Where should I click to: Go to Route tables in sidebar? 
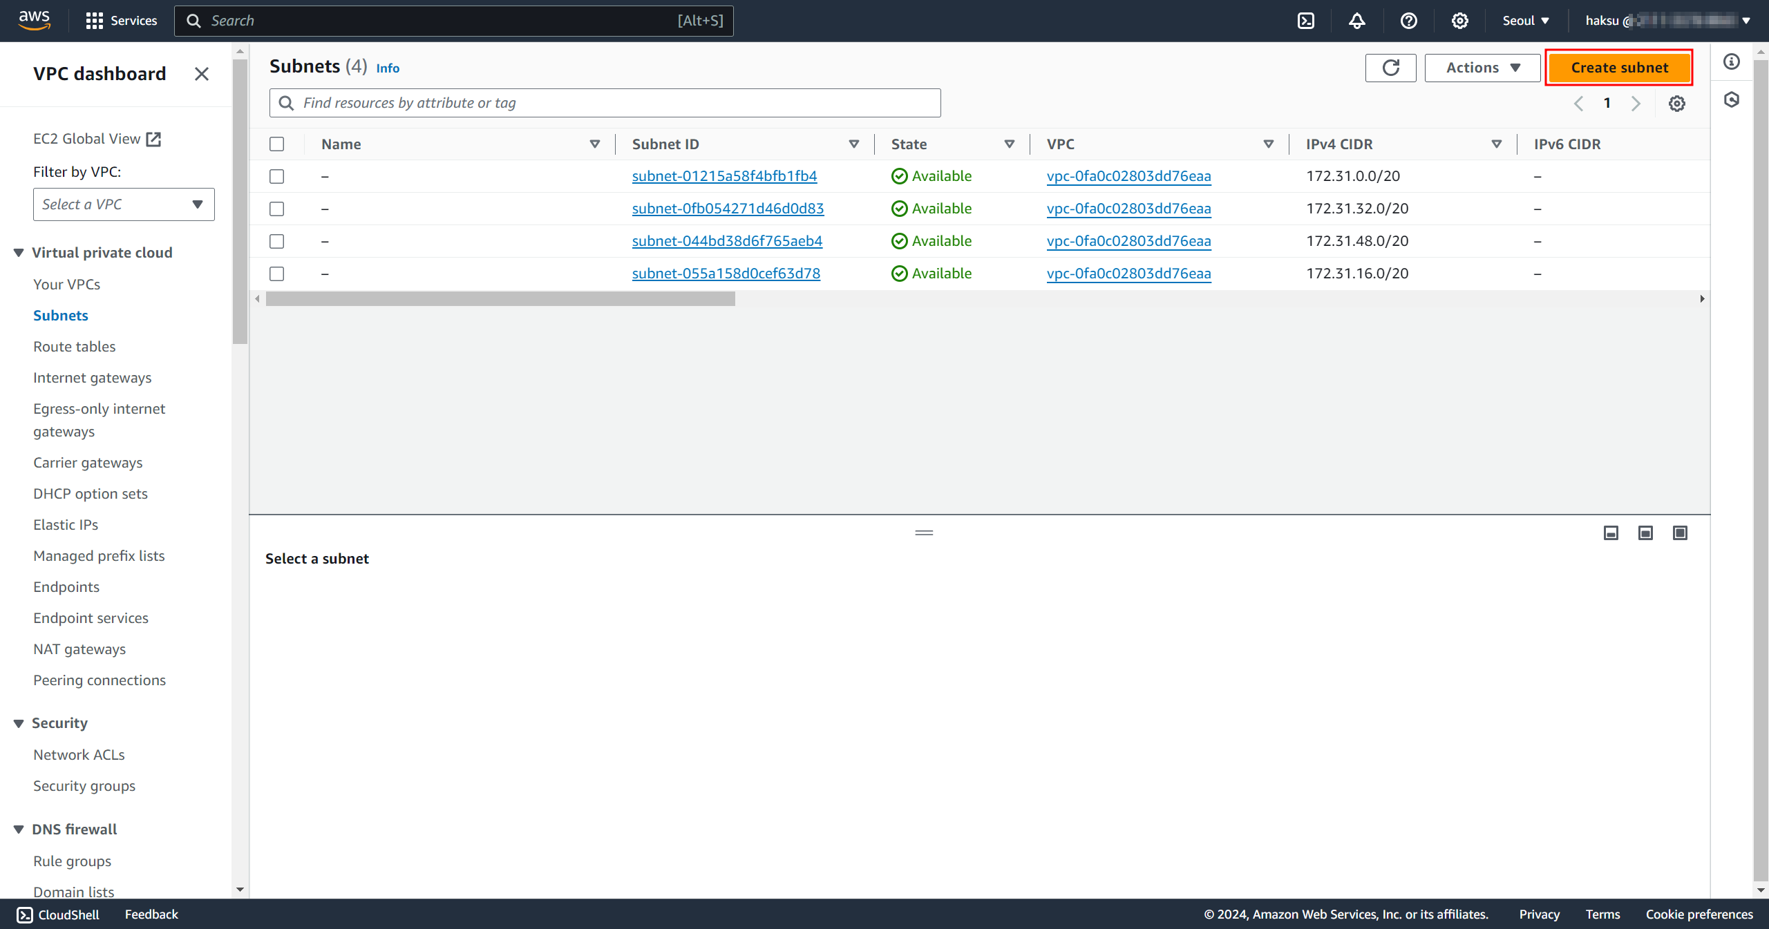[x=75, y=347]
